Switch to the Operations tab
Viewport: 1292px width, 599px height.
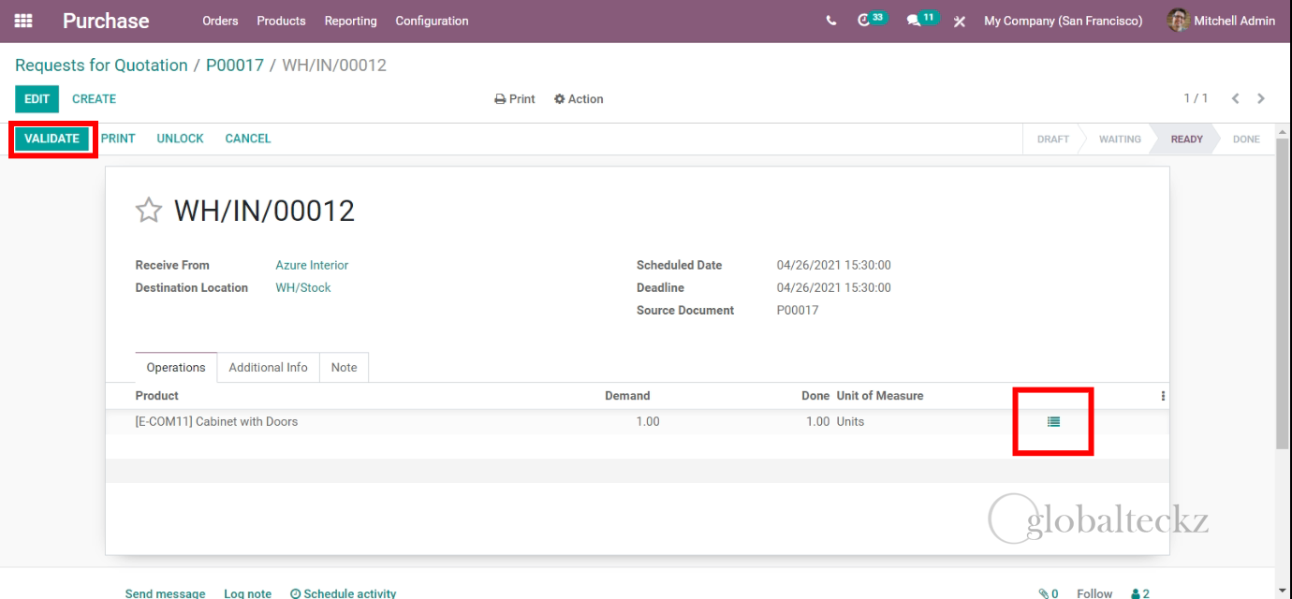pos(176,368)
